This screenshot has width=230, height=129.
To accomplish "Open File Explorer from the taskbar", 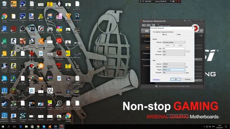I will point(26,126).
